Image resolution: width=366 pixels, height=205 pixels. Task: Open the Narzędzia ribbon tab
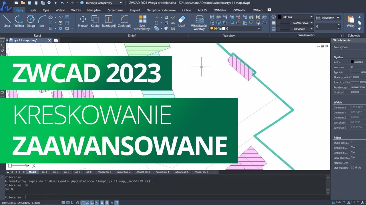click(x=94, y=10)
